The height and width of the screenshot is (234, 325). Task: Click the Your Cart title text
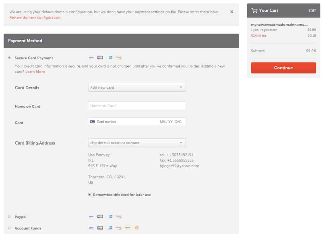(x=269, y=10)
